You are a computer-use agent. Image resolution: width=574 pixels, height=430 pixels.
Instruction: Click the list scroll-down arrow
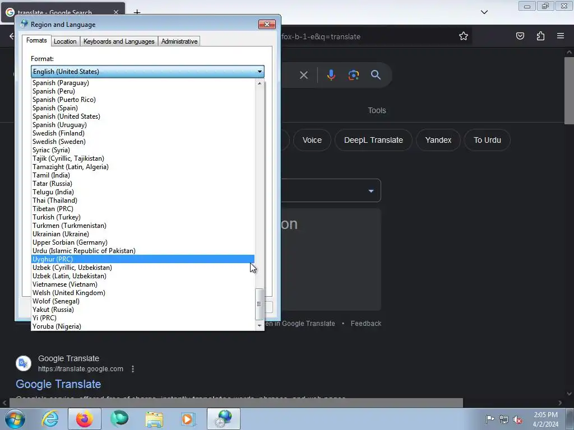click(260, 325)
